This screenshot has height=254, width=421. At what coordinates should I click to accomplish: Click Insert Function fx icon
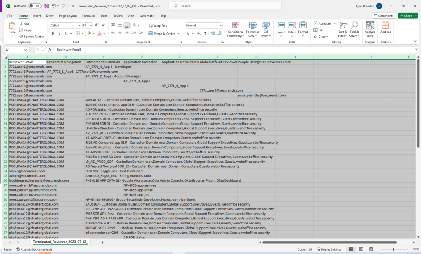[50, 50]
